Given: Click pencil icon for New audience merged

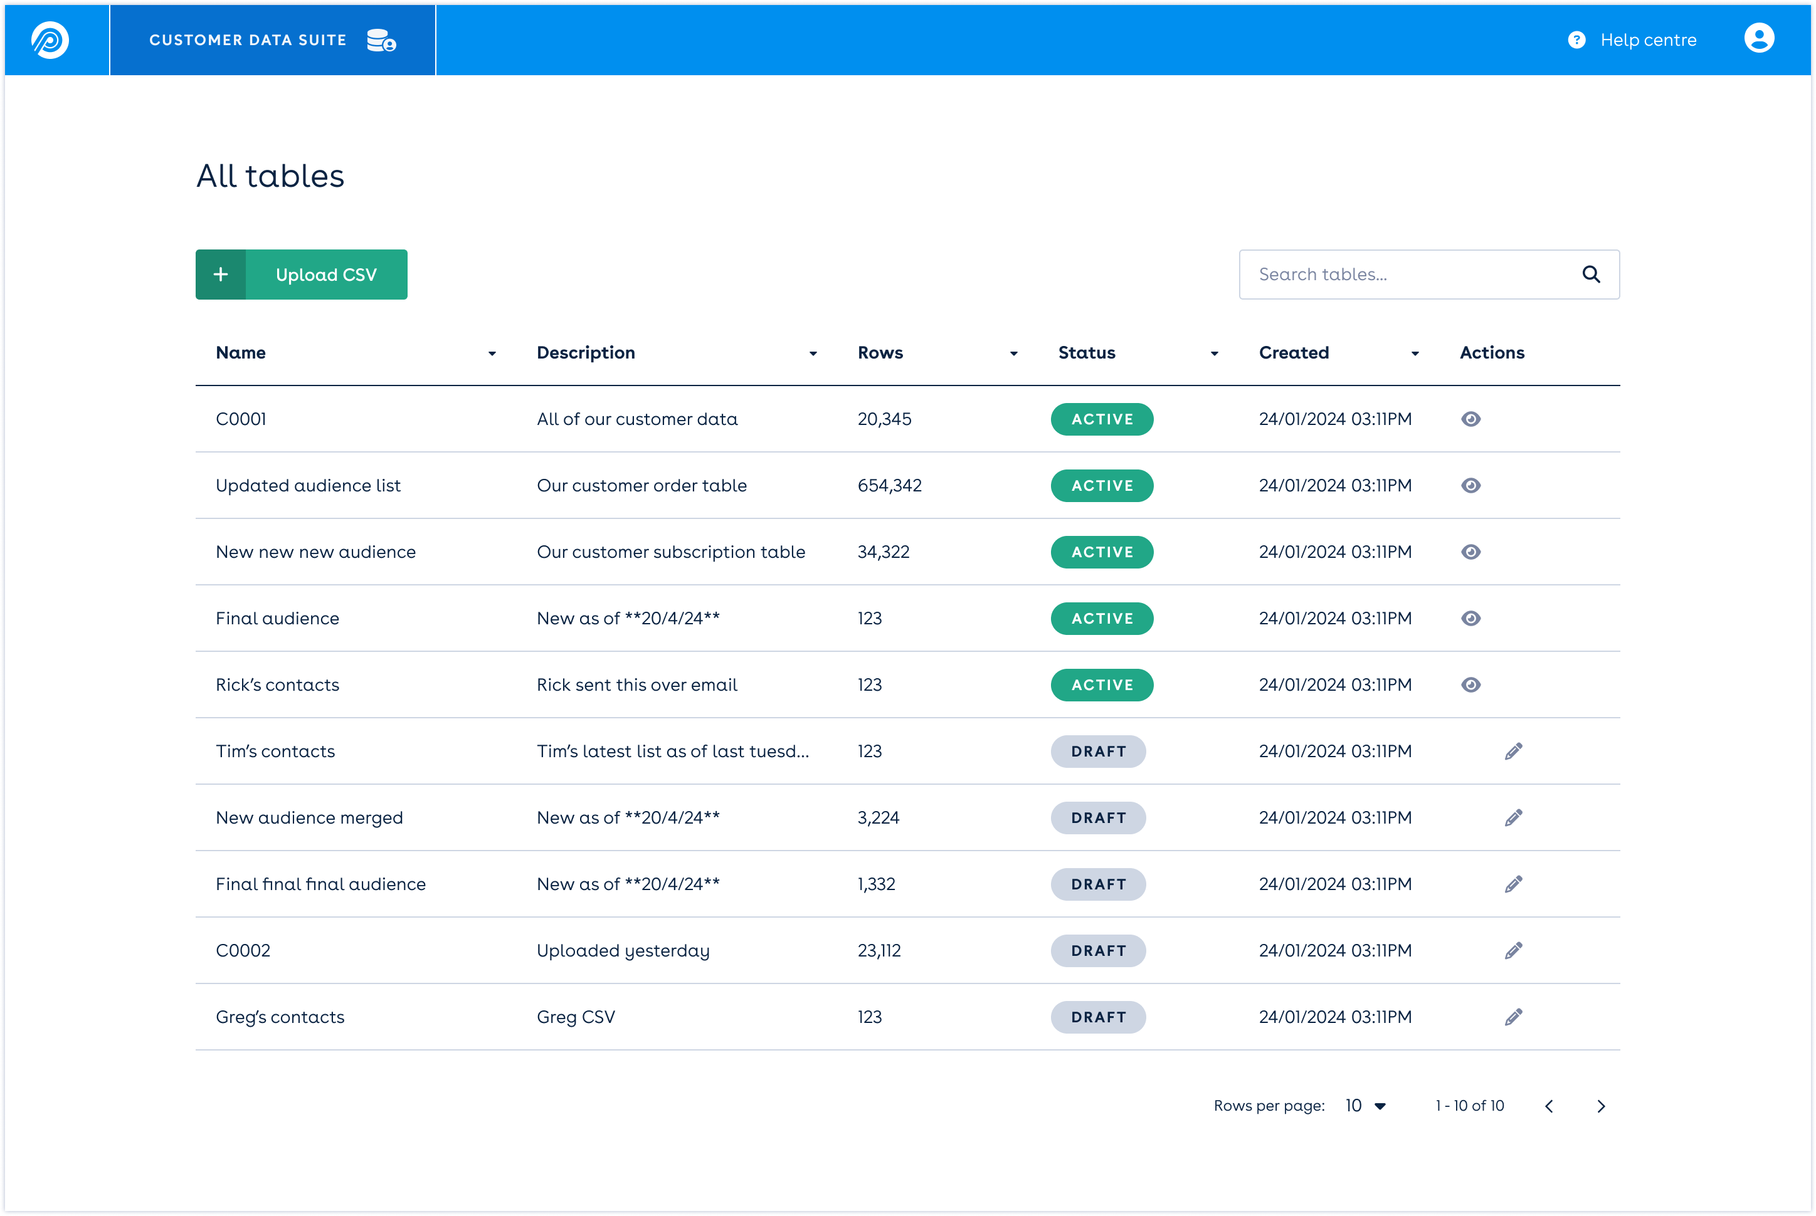Looking at the screenshot, I should pyautogui.click(x=1512, y=818).
